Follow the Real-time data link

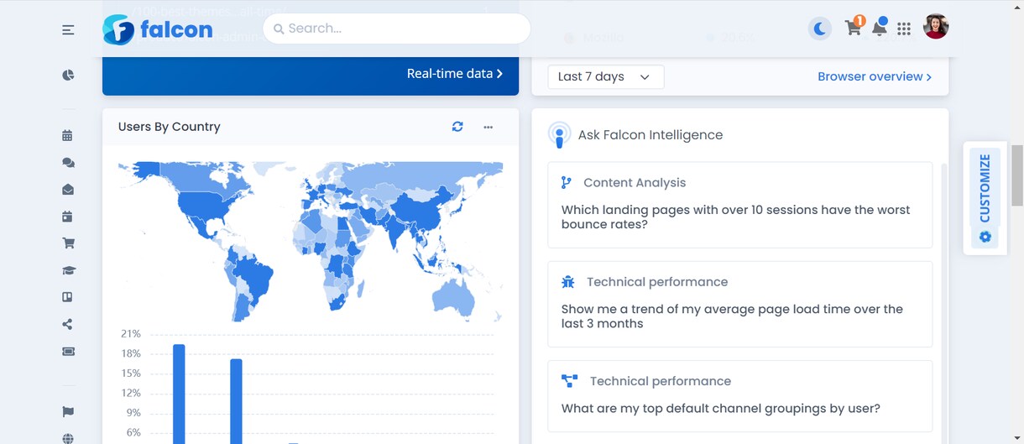pos(455,74)
